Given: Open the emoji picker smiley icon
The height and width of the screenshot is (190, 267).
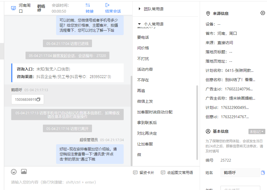Looking at the screenshot, I should (14, 171).
